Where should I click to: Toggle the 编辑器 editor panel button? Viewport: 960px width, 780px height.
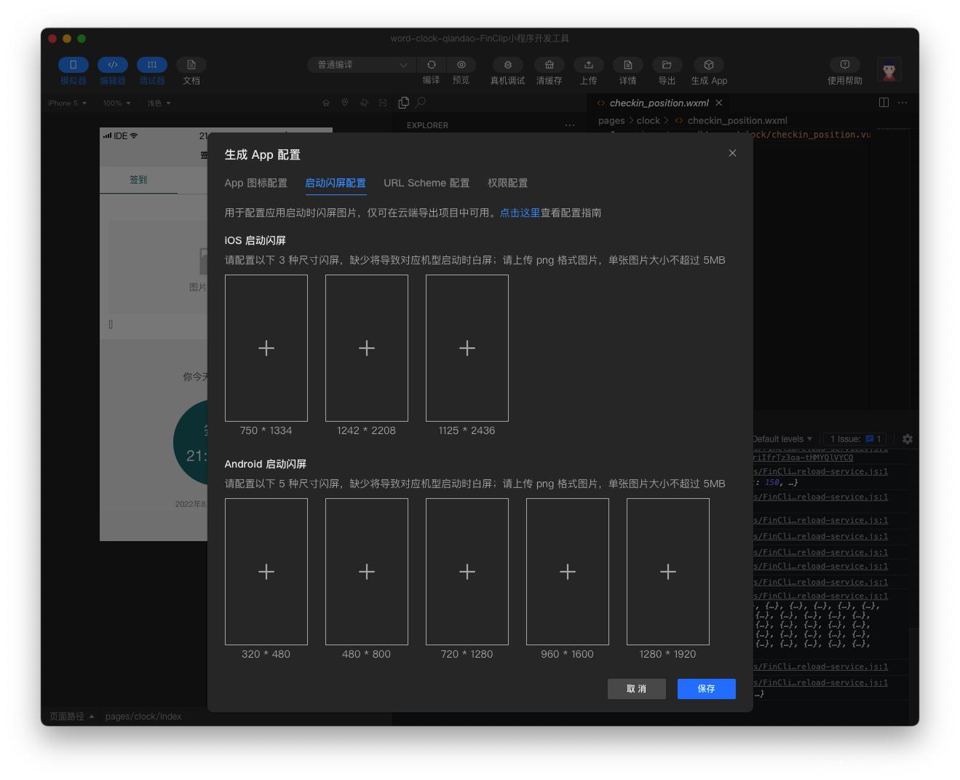pyautogui.click(x=113, y=66)
